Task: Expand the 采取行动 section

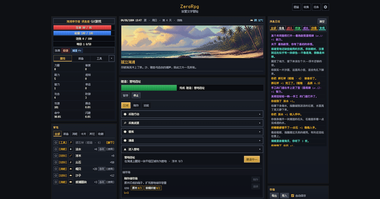Action: (192, 114)
